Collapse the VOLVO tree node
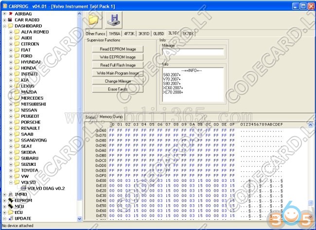The image size is (316, 230). coord(11,183)
